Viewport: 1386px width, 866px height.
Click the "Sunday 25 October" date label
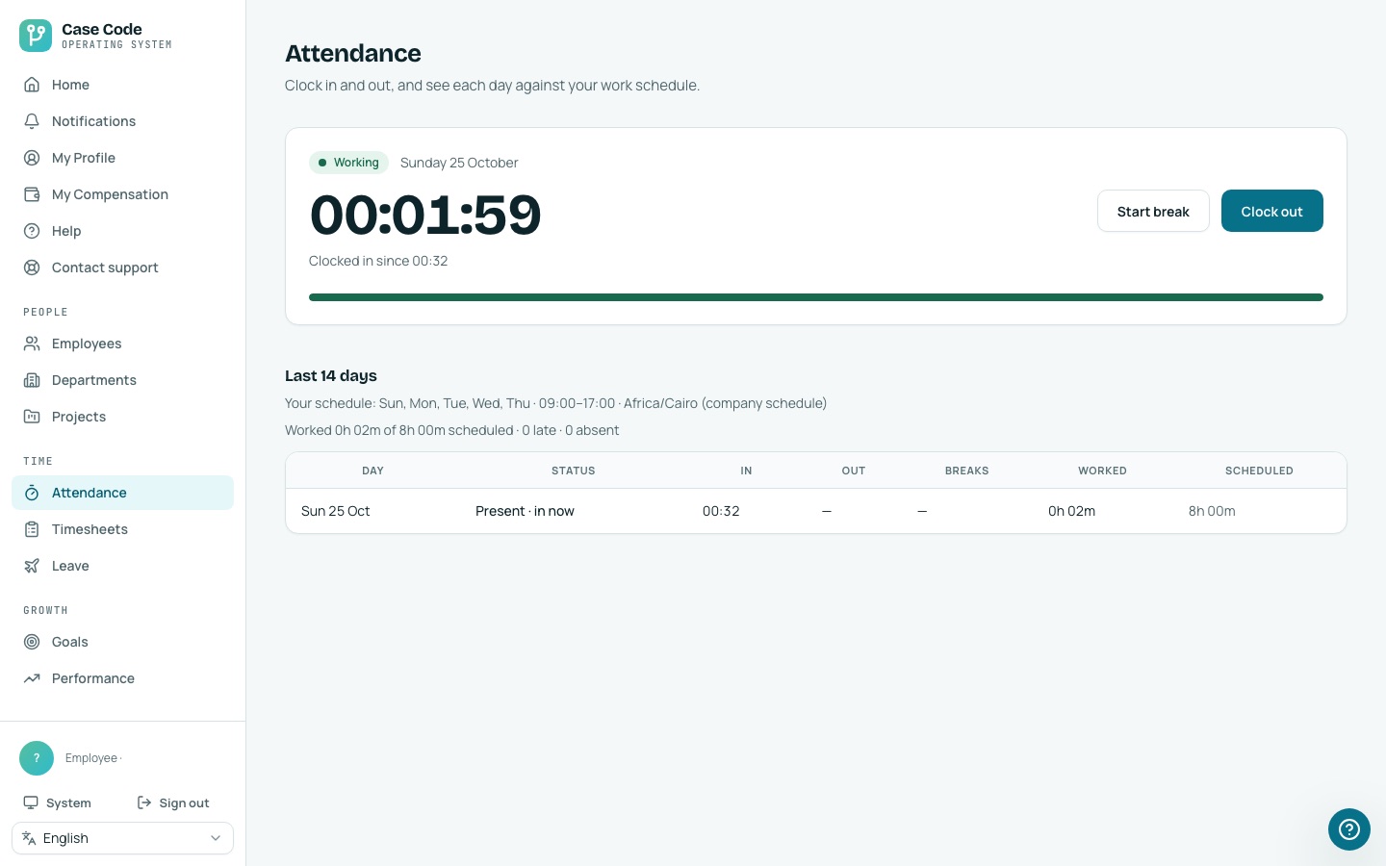[459, 163]
